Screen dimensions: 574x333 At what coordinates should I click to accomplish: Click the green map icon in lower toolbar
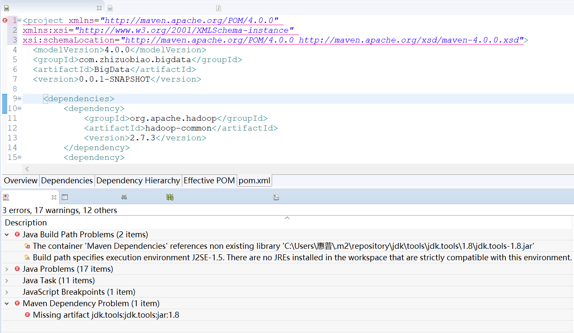[169, 196]
